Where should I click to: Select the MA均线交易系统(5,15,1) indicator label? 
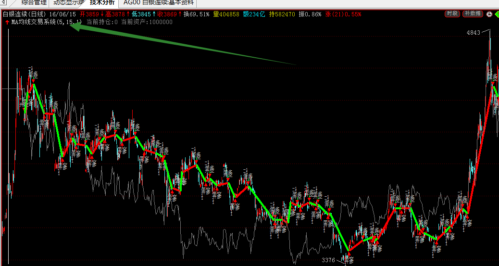point(46,22)
